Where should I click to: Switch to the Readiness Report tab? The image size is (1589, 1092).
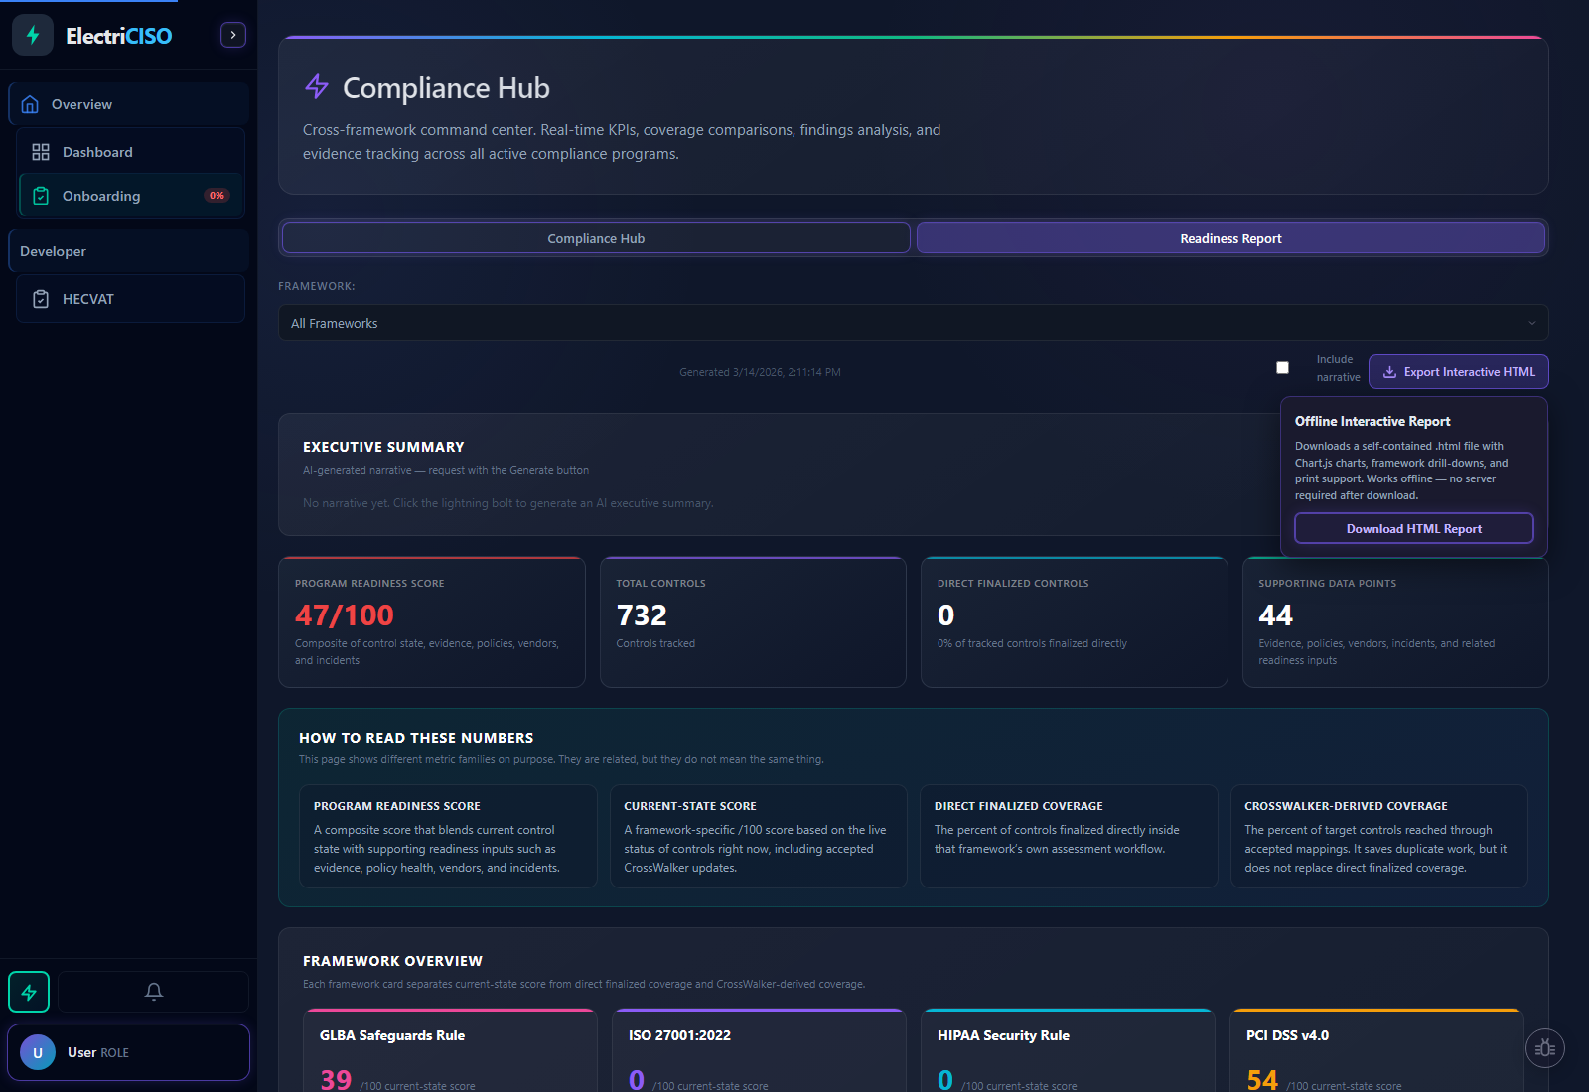[1230, 237]
